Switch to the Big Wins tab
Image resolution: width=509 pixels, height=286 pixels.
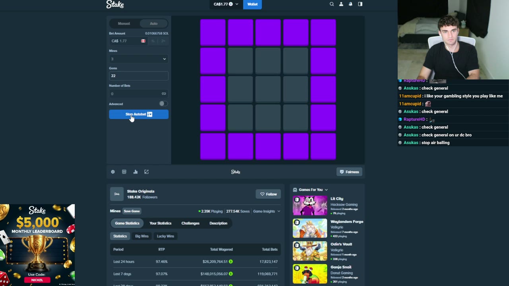coord(142,236)
